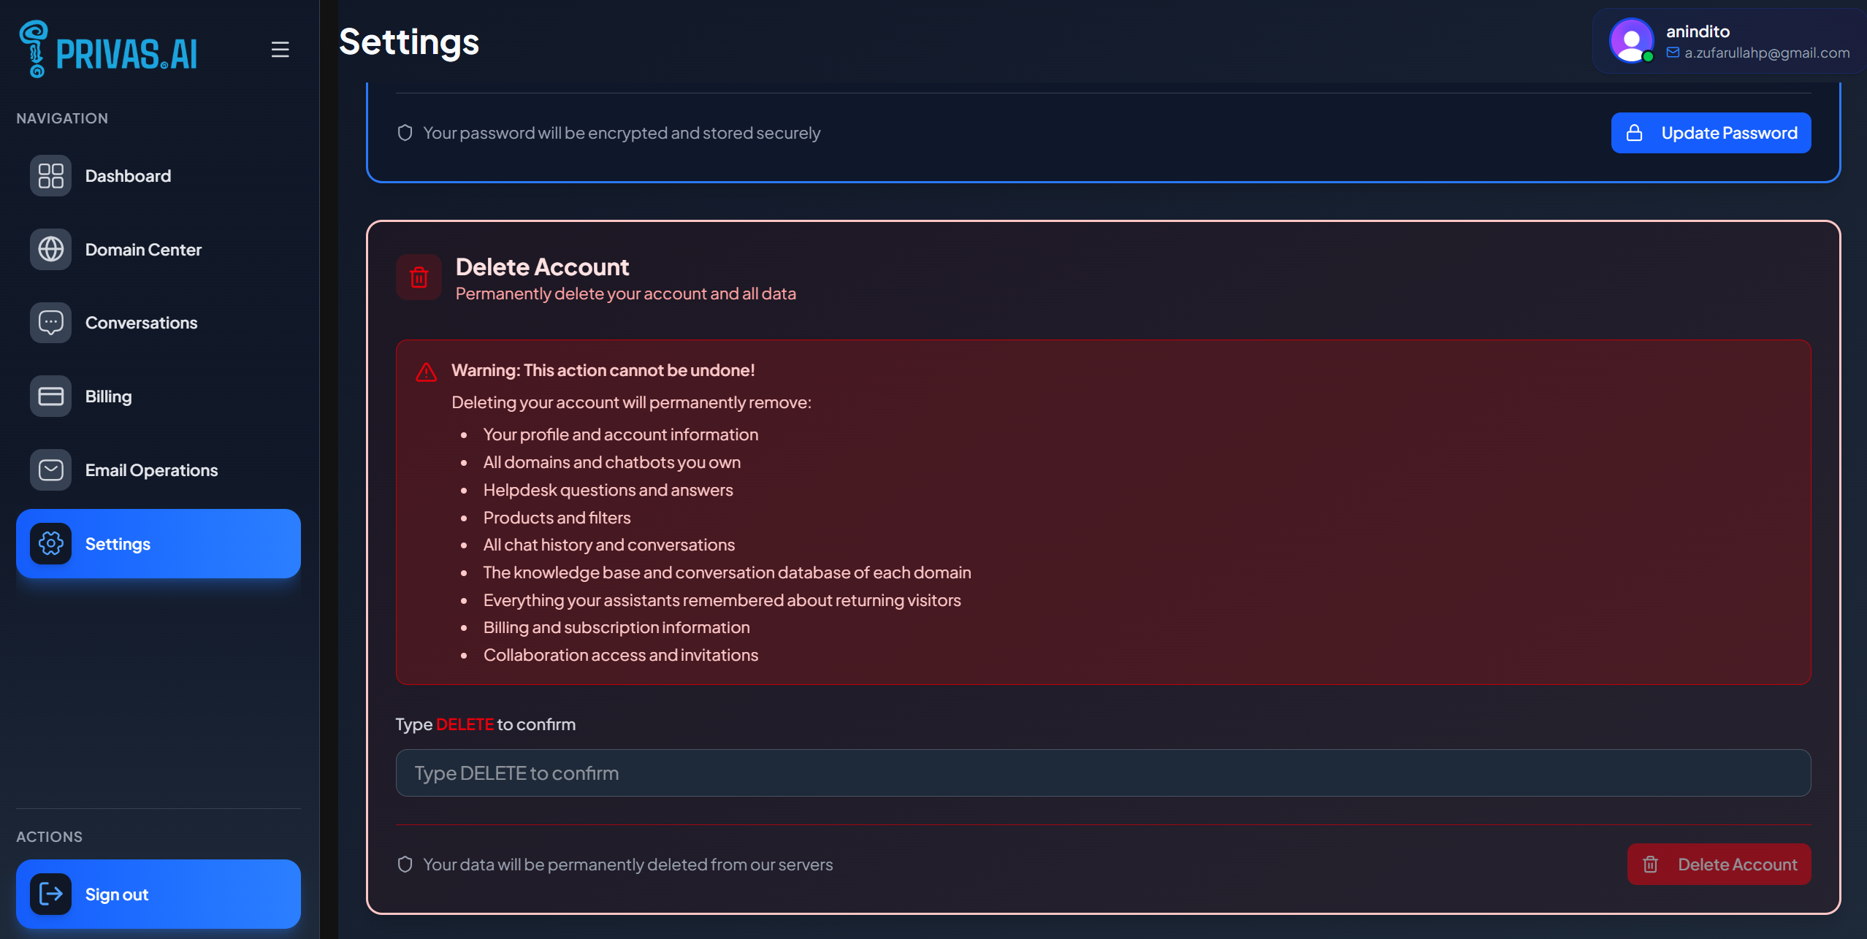Select the Settings navigation item

pyautogui.click(x=159, y=543)
